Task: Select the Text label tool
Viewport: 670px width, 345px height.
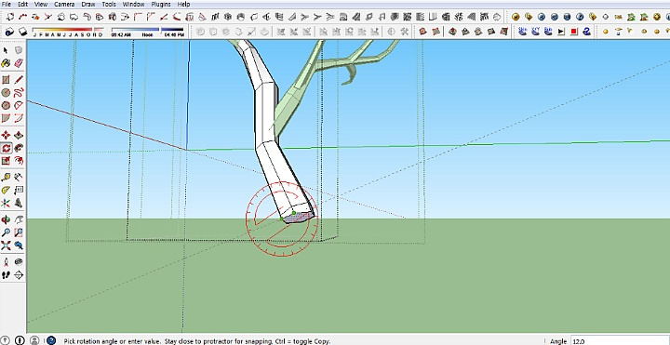Action: coord(19,190)
